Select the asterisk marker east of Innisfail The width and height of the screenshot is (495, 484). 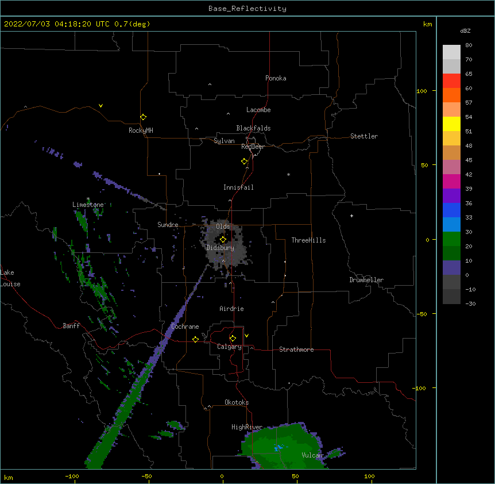pos(288,174)
